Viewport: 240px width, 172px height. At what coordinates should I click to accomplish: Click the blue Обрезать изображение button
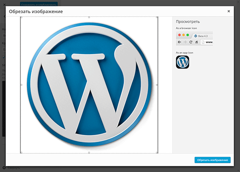pos(212,160)
